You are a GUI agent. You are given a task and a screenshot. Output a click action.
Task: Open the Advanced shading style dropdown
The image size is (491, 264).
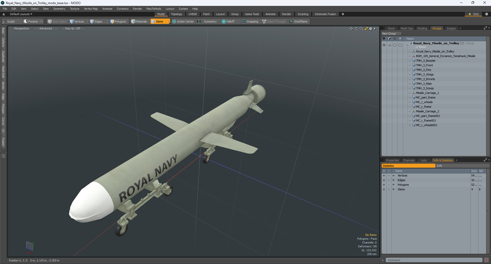click(46, 29)
